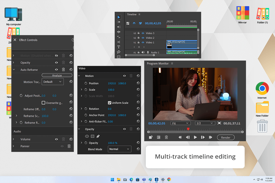
Task: Reset Position value in Video panel
Action: click(138, 83)
